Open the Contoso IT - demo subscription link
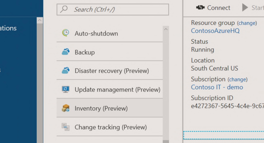The image size is (264, 143). point(217,87)
